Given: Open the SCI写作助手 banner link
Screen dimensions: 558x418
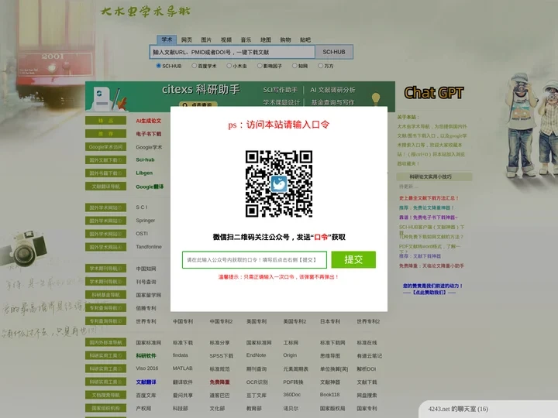Looking at the screenshot, I should point(280,90).
